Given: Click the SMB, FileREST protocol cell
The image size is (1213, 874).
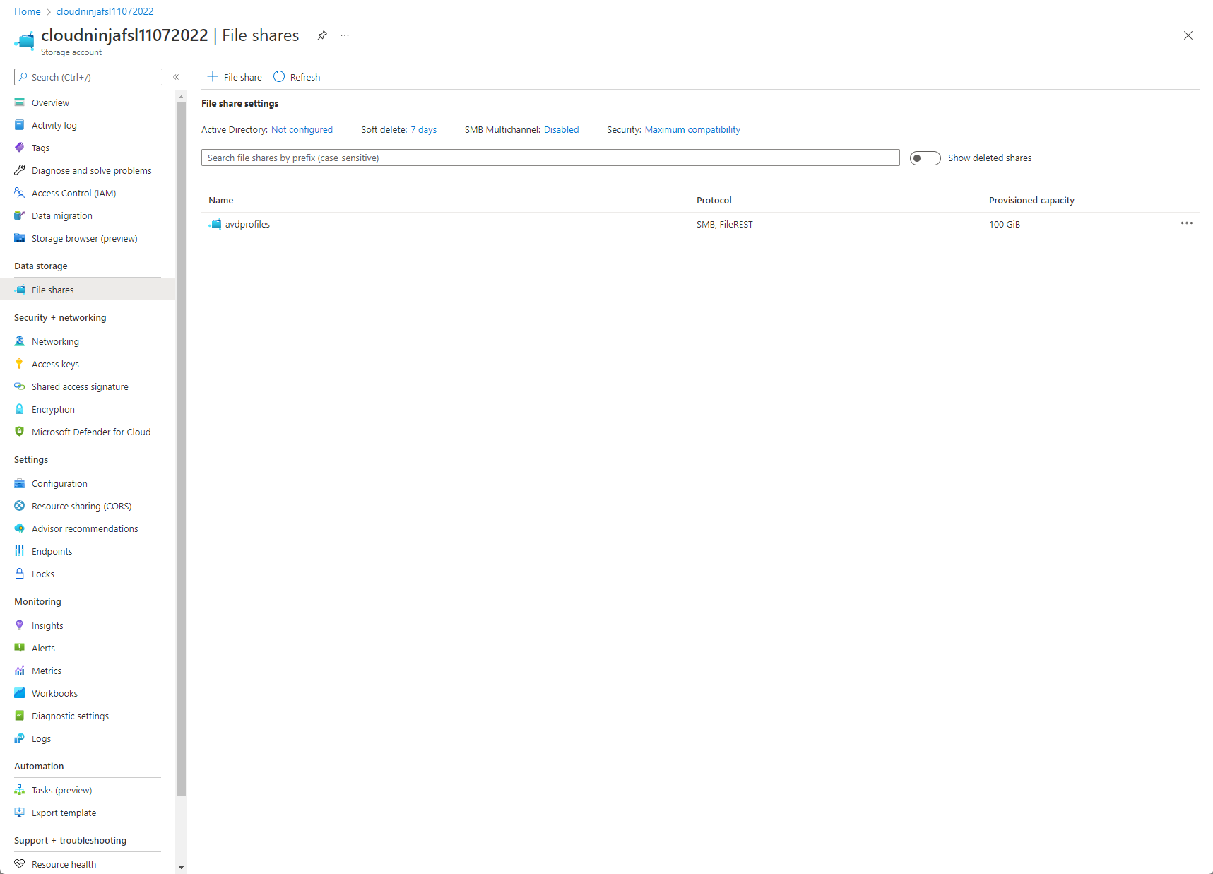Looking at the screenshot, I should click(x=725, y=225).
